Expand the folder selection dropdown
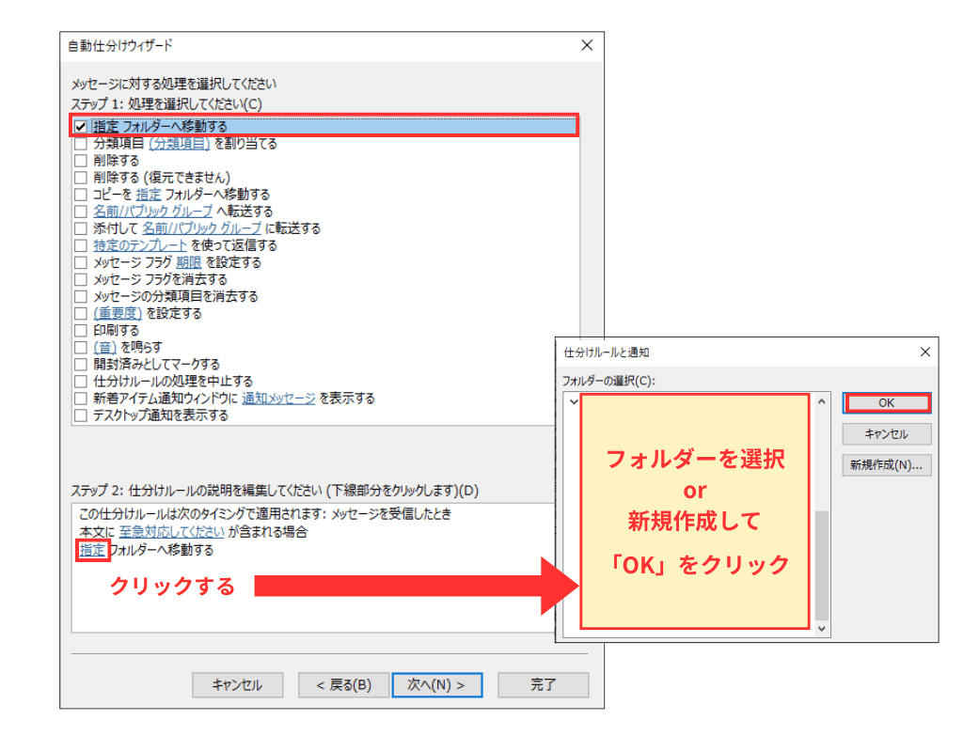963x752 pixels. 575,402
